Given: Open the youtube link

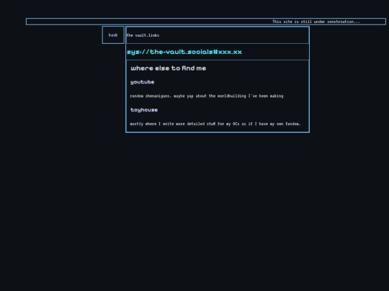Looking at the screenshot, I should 143,82.
